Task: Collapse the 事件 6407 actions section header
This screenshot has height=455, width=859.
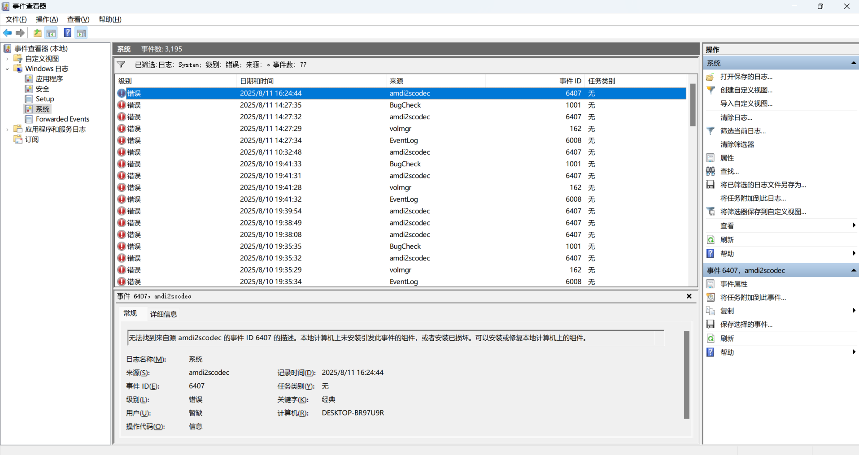Action: click(853, 270)
